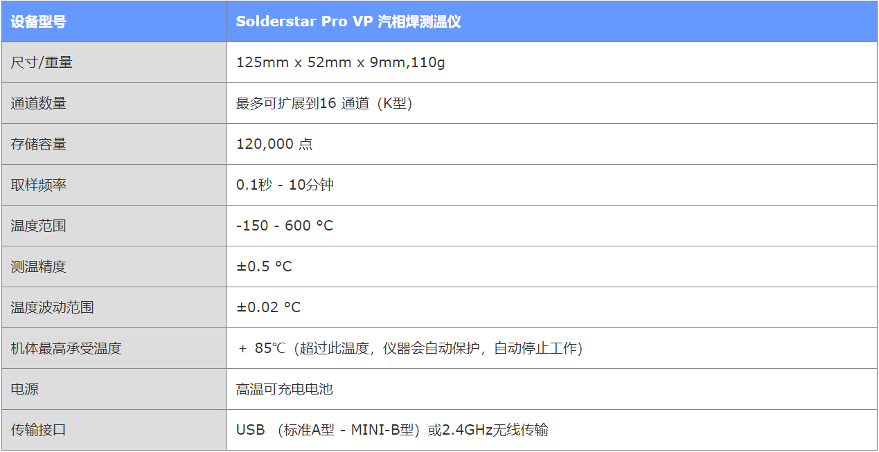This screenshot has width=879, height=452.
Task: Click the 高温可充电电池 power value
Action: 285,389
